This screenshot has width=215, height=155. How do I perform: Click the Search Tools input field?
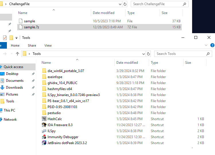click(181, 54)
